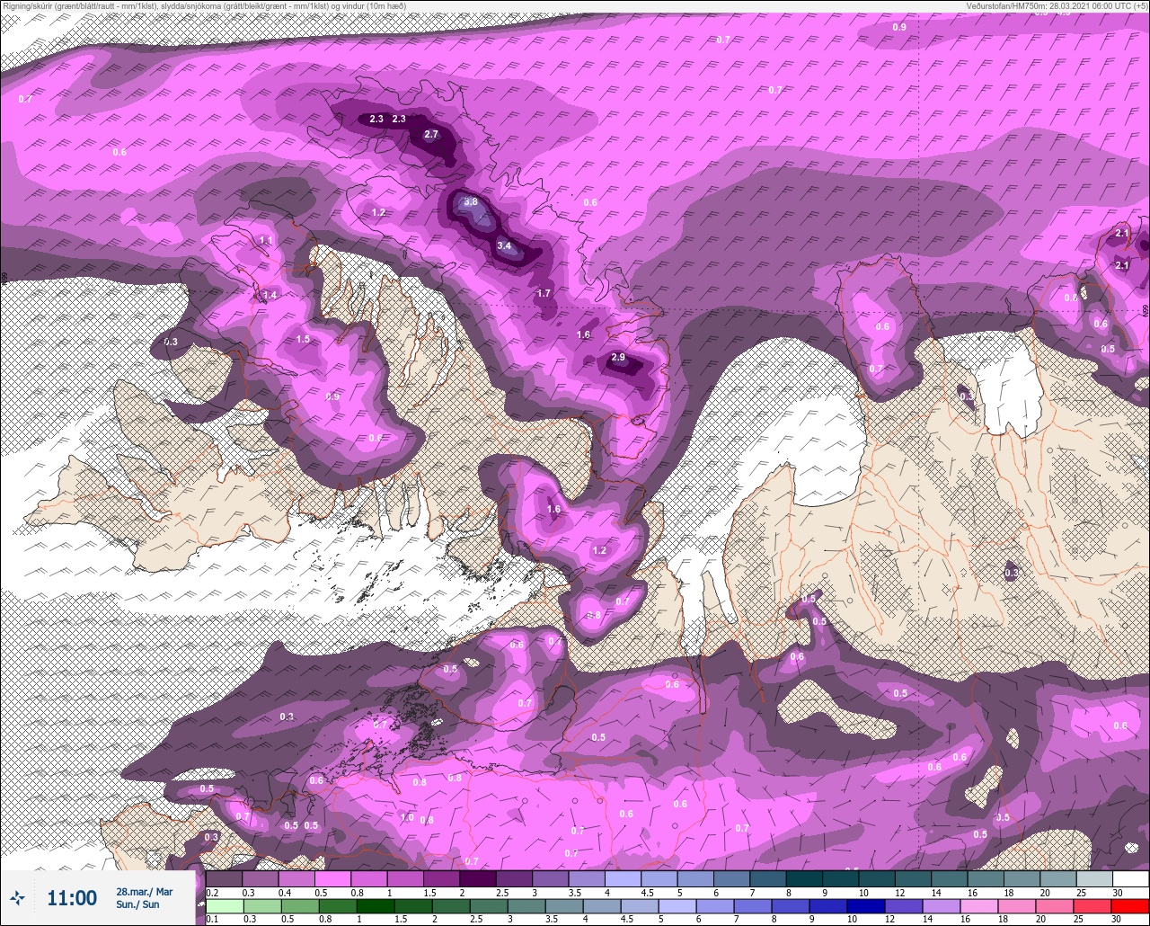This screenshot has width=1150, height=926.
Task: Click the 1.1 precipitation value on the map
Action: (x=266, y=241)
